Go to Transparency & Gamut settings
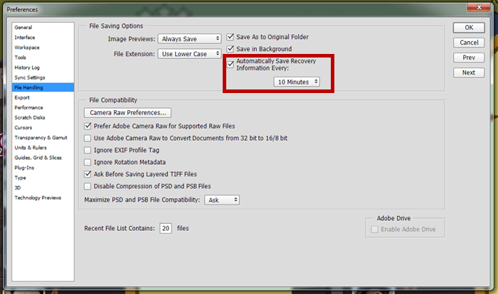Viewport: 498px width, 294px height. coord(43,138)
